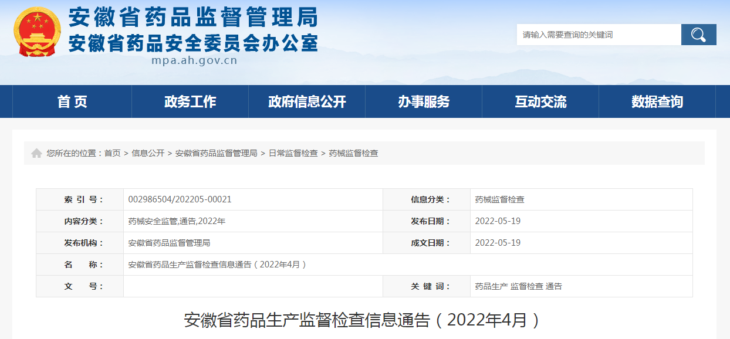
Task: Click keywords value 药品生产 监督检查 通告
Action: click(x=519, y=286)
